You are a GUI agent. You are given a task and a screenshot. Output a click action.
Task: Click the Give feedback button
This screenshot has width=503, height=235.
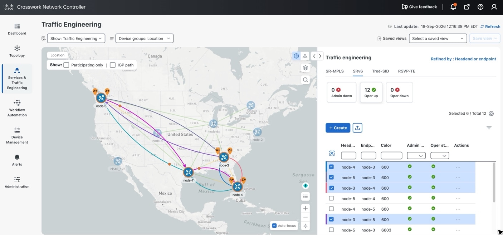[419, 7]
